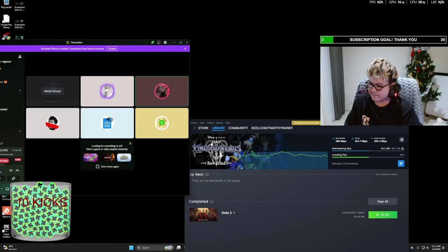Add a channel via the upper plus icon

20,90
